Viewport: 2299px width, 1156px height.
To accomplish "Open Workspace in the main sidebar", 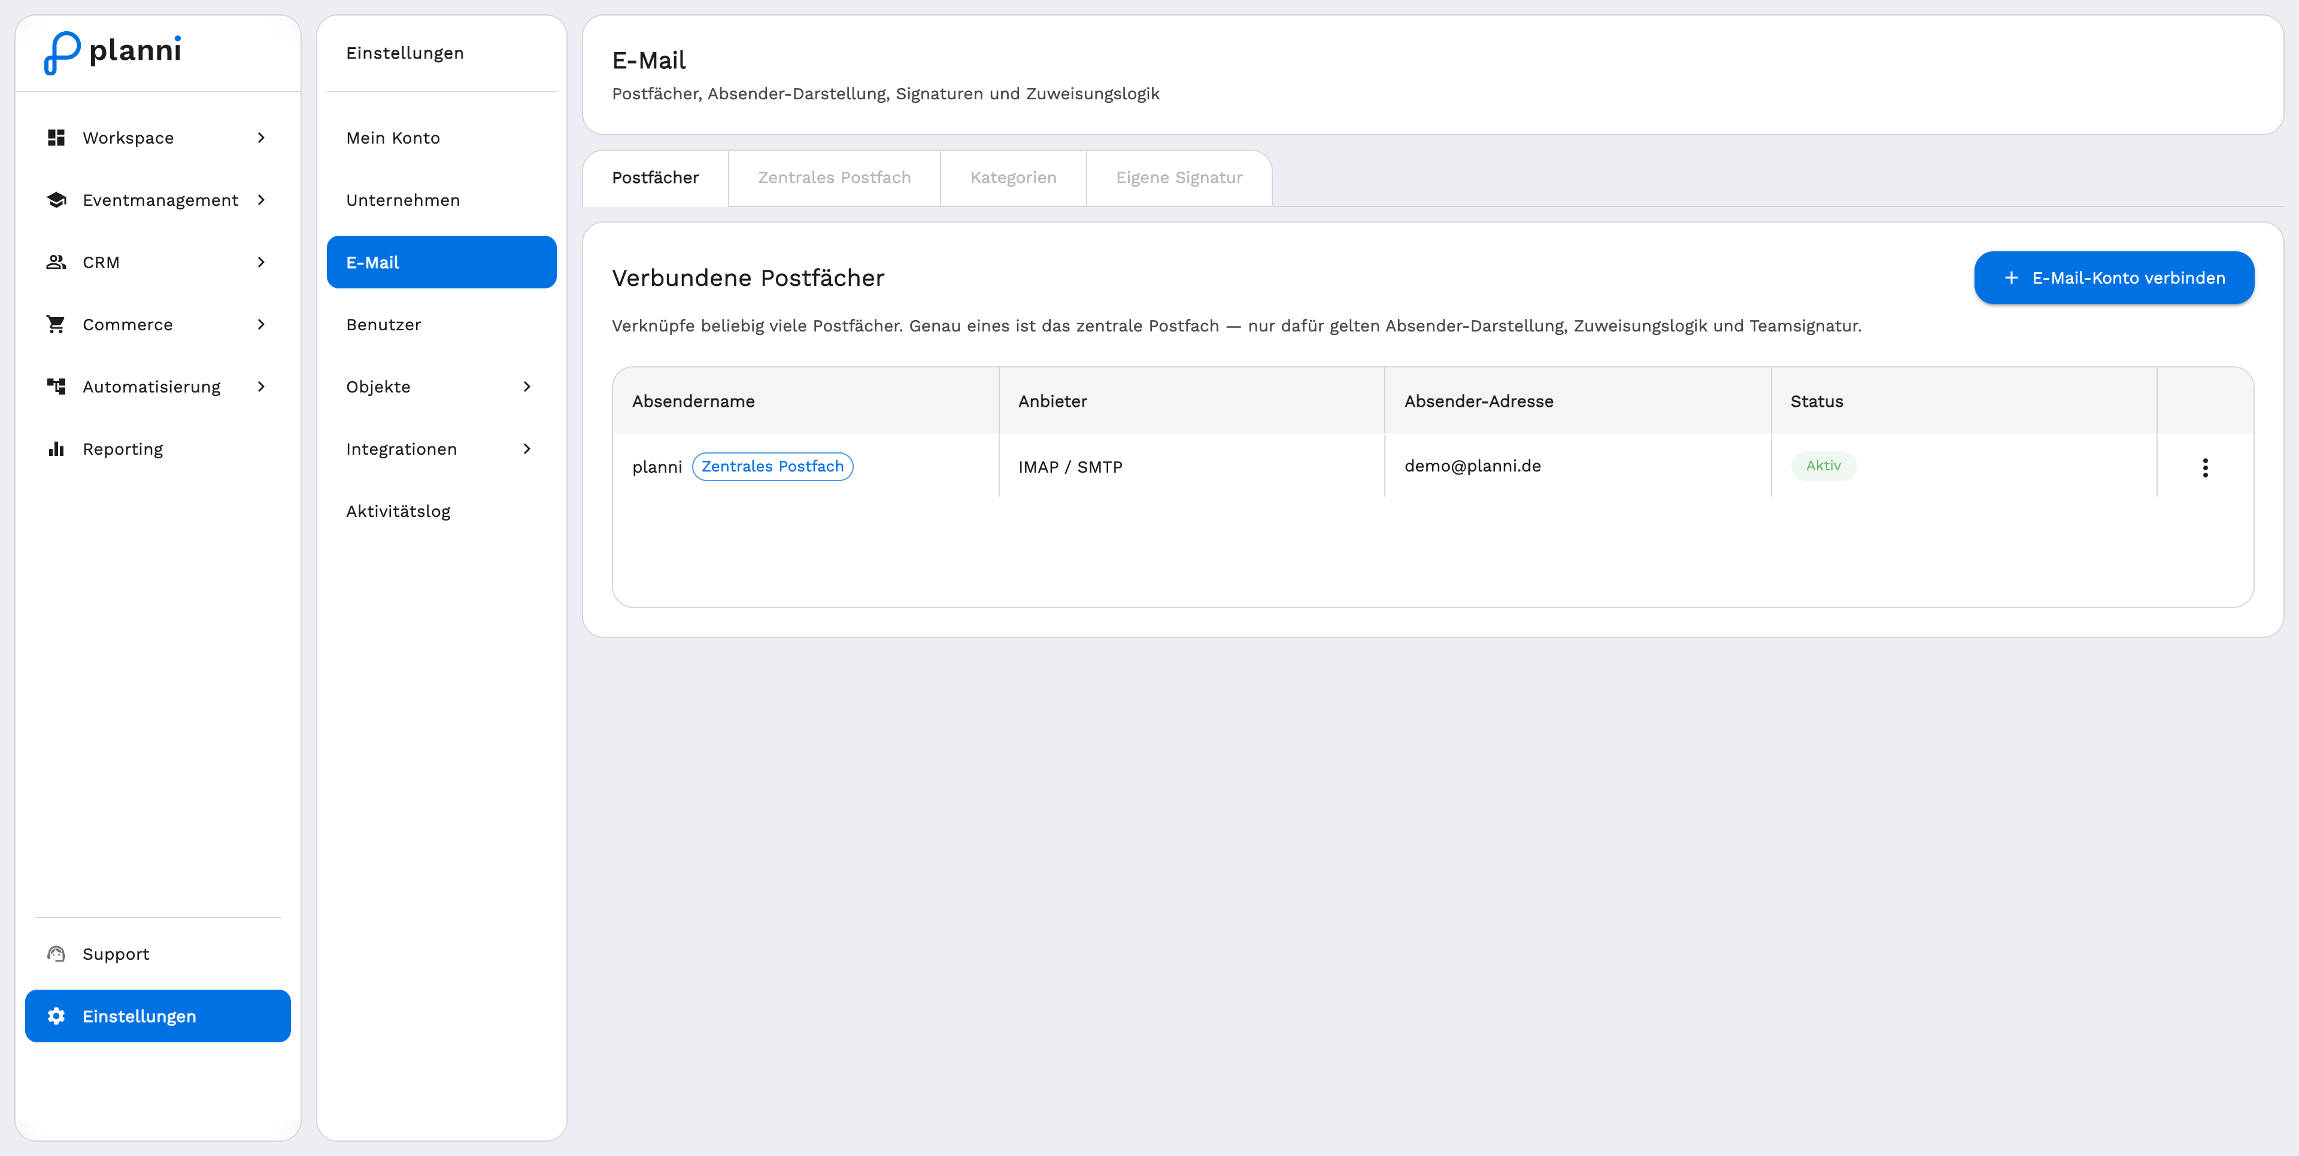I will click(158, 138).
